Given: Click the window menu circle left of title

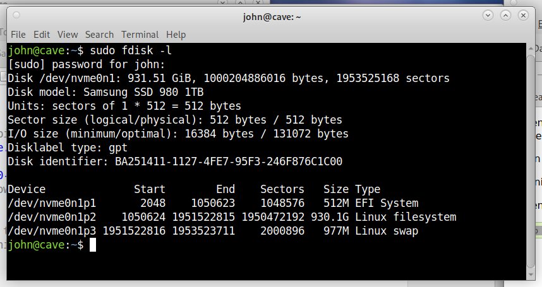Looking at the screenshot, I should coord(16,15).
